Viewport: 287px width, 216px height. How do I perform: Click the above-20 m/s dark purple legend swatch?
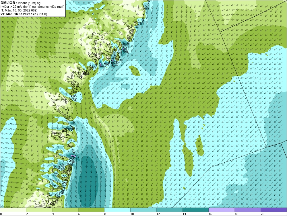[x=274, y=210]
